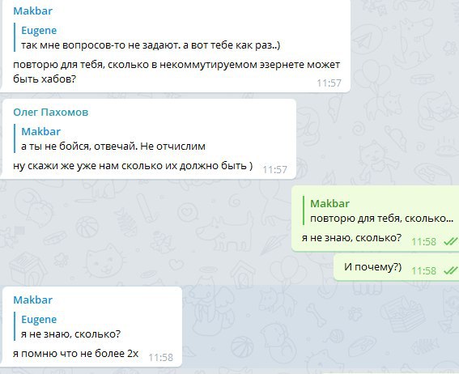Click the Makbar sender name in top message

click(32, 11)
